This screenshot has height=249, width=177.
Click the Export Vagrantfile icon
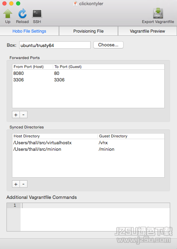pos(158,13)
